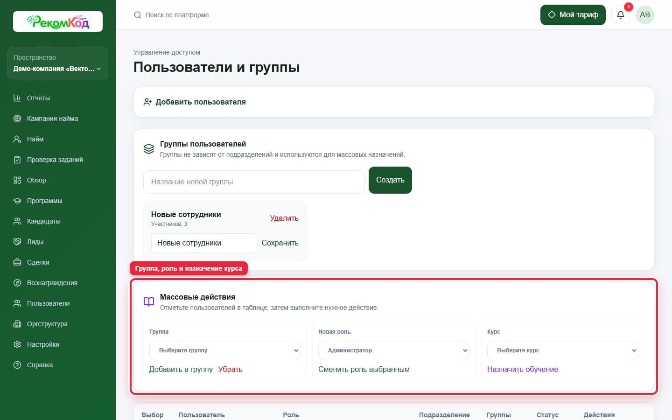672x420 pixels.
Task: Click Назначить обучение
Action: pyautogui.click(x=523, y=370)
